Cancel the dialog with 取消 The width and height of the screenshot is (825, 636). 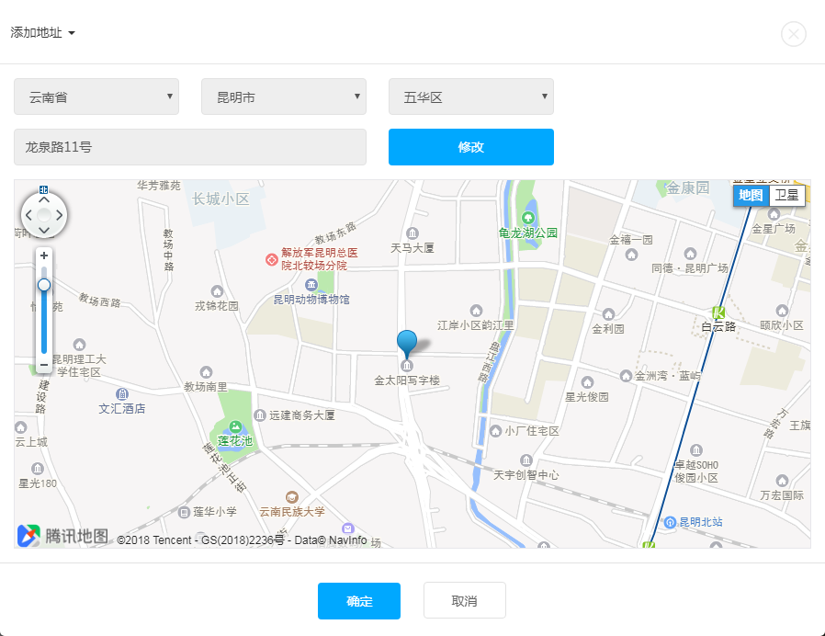click(465, 601)
